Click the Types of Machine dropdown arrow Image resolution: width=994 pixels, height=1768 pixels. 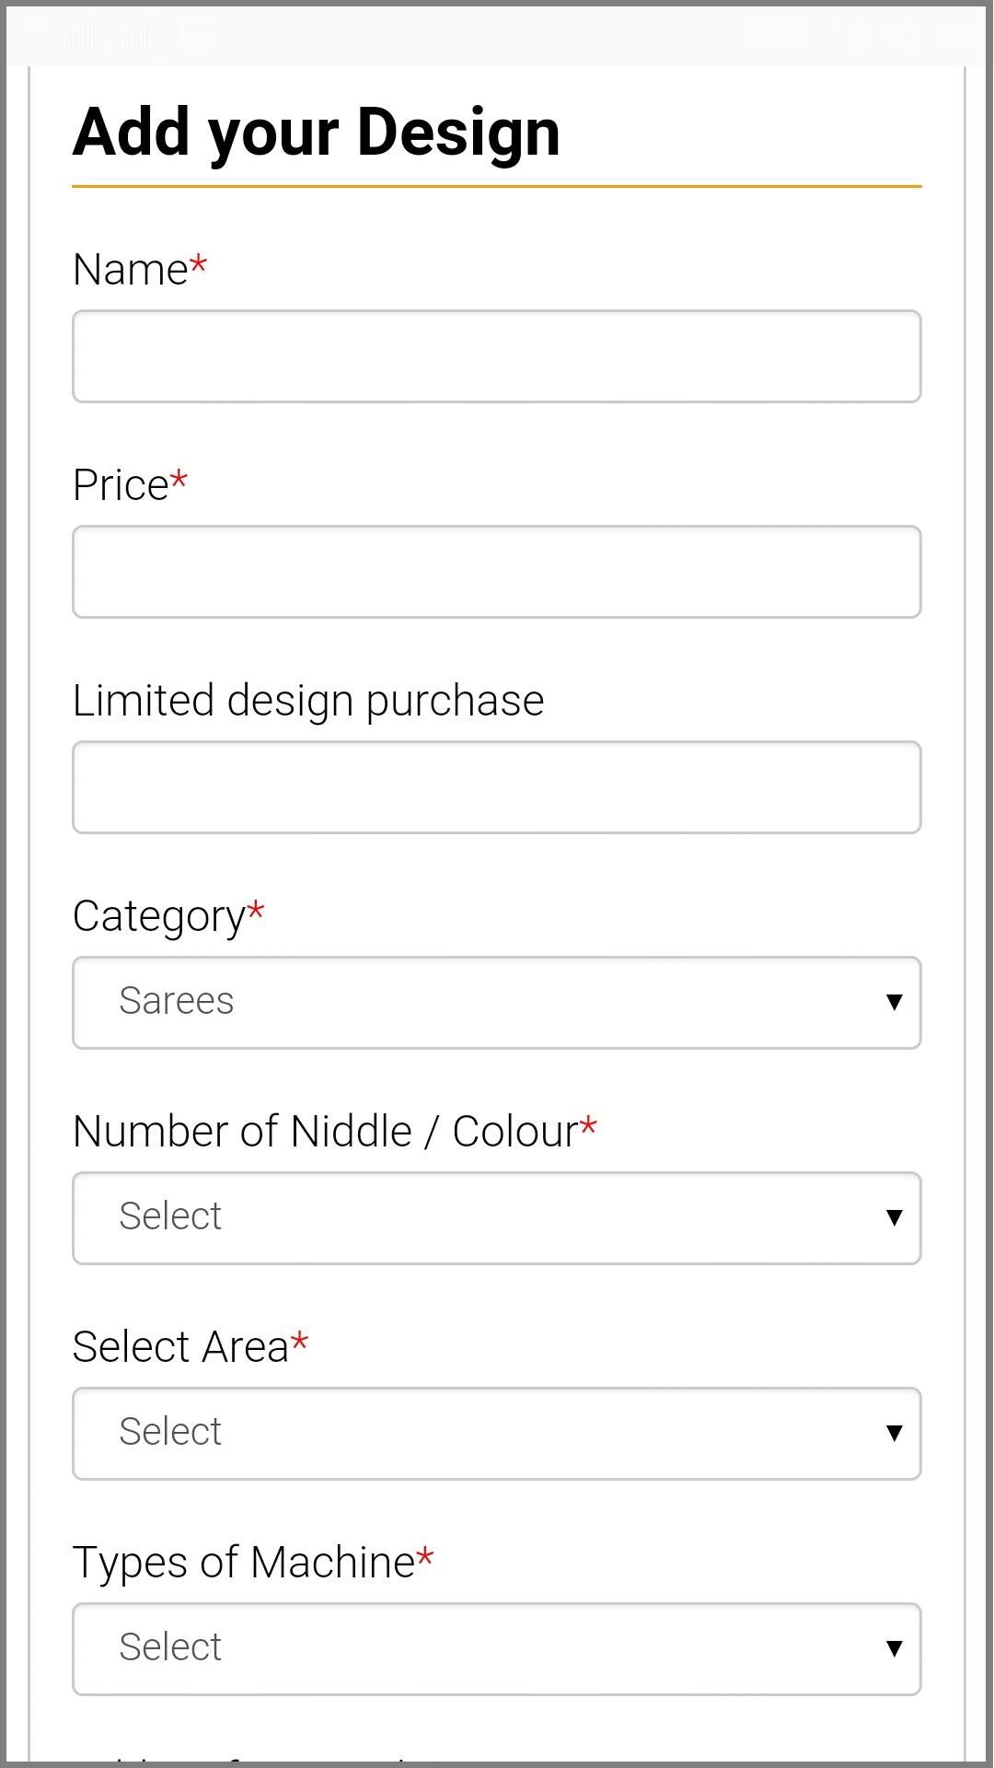click(893, 1648)
